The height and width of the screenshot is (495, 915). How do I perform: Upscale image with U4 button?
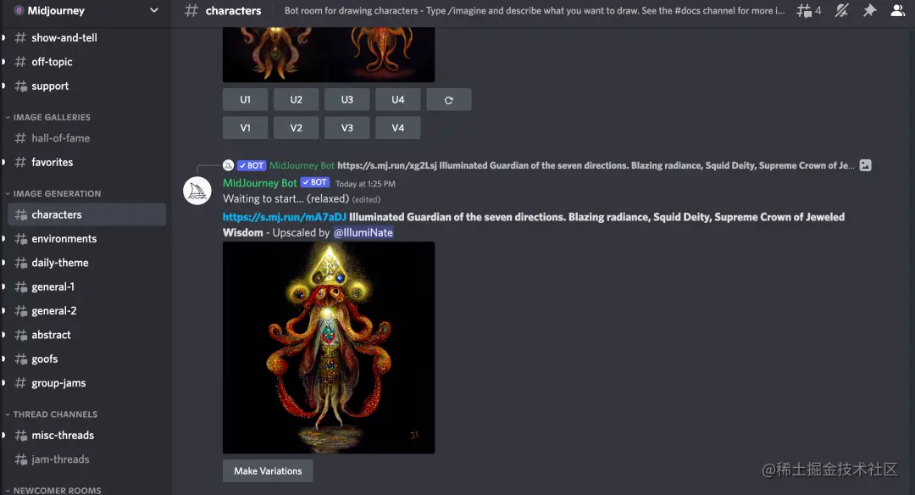(x=398, y=100)
